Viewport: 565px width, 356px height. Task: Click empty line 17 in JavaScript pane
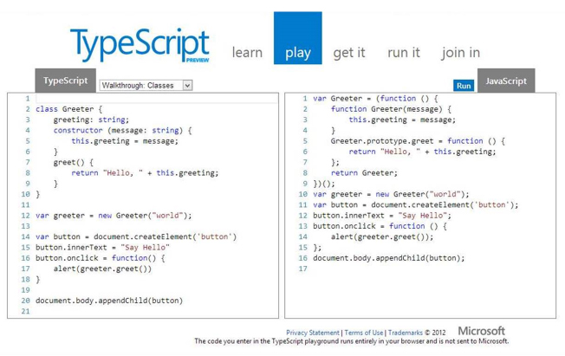pyautogui.click(x=390, y=269)
